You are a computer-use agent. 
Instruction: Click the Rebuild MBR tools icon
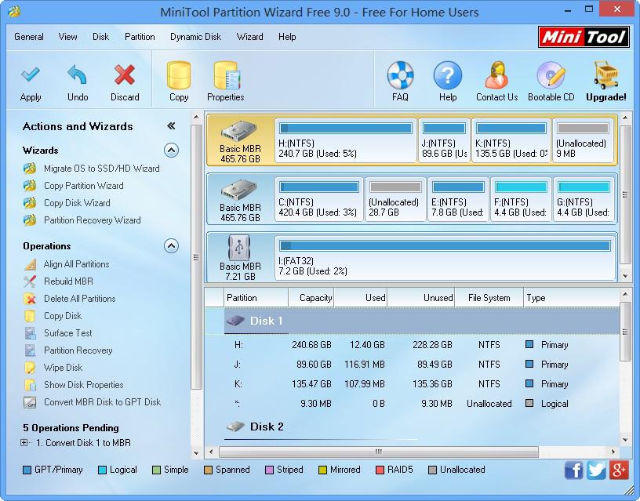(29, 281)
